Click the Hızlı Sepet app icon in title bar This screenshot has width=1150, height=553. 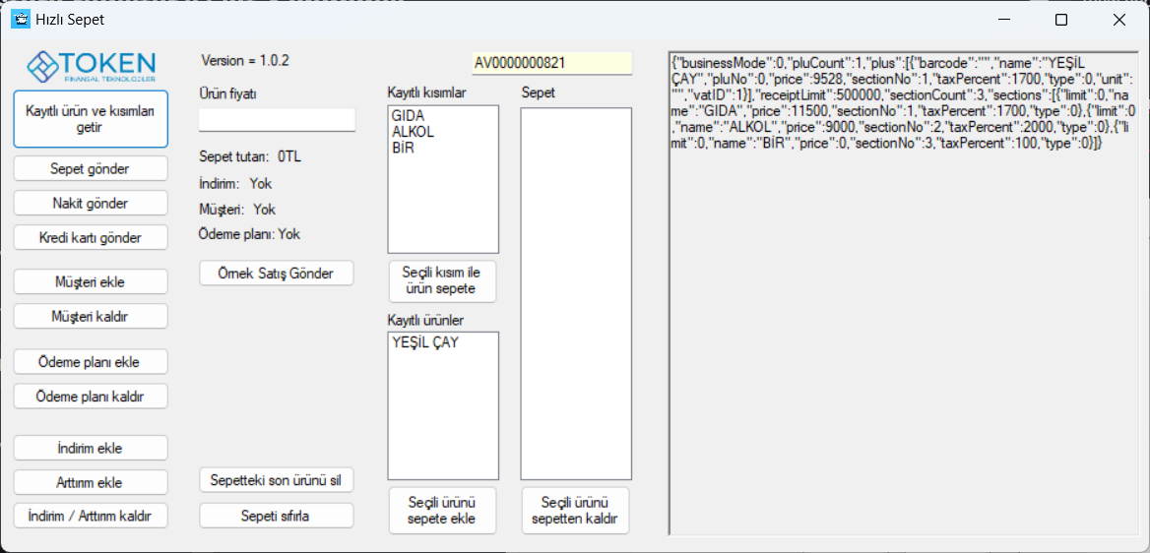(20, 20)
